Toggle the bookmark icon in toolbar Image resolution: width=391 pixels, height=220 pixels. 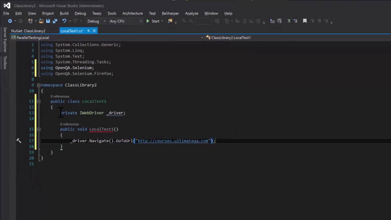(x=305, y=21)
